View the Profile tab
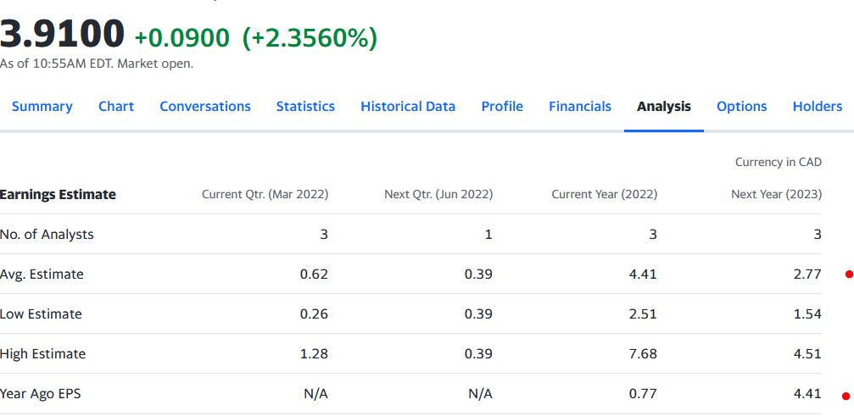Image resolution: width=854 pixels, height=416 pixels. 502,106
